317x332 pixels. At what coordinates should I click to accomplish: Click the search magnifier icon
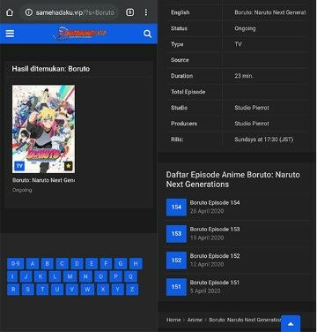[147, 34]
